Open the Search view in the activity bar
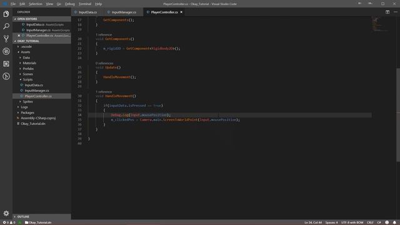 click(6, 26)
